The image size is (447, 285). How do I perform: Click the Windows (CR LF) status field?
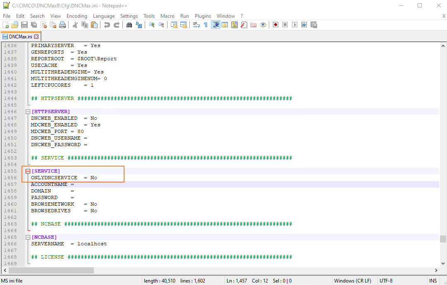(353, 281)
